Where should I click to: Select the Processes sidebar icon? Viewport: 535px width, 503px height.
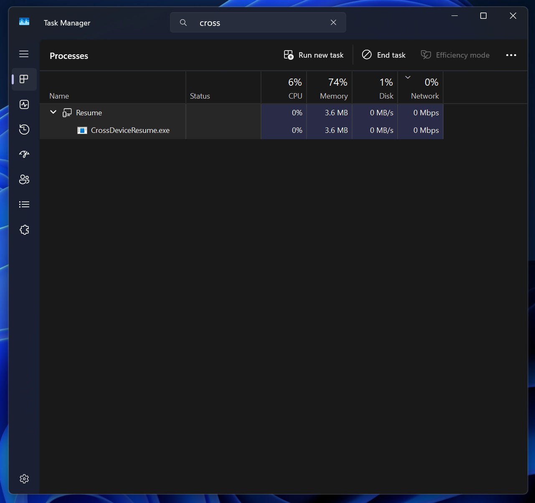tap(24, 79)
